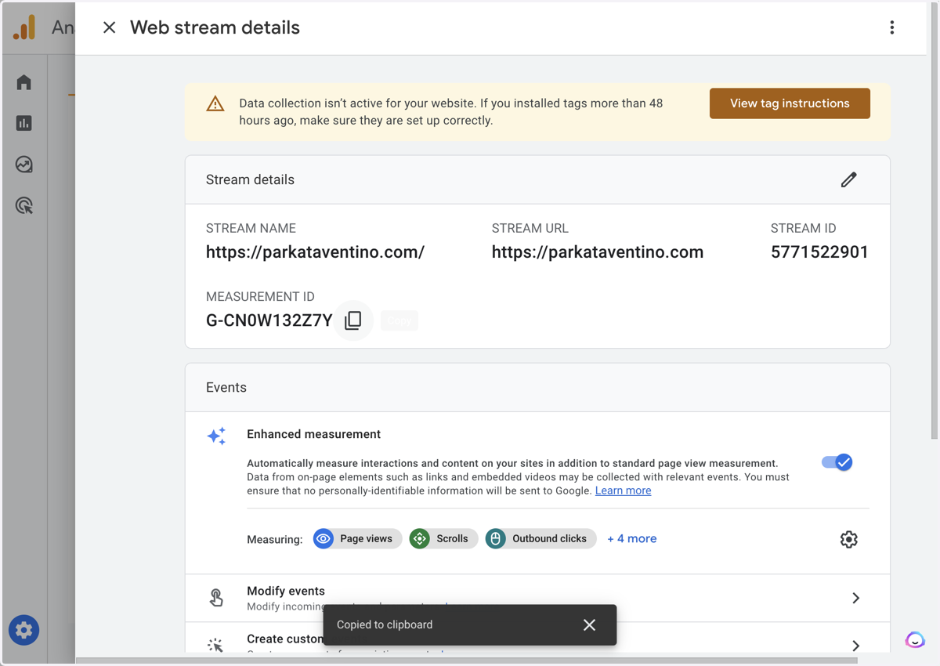This screenshot has height=666, width=940.
Task: Click the Scrolls chip
Action: point(443,538)
